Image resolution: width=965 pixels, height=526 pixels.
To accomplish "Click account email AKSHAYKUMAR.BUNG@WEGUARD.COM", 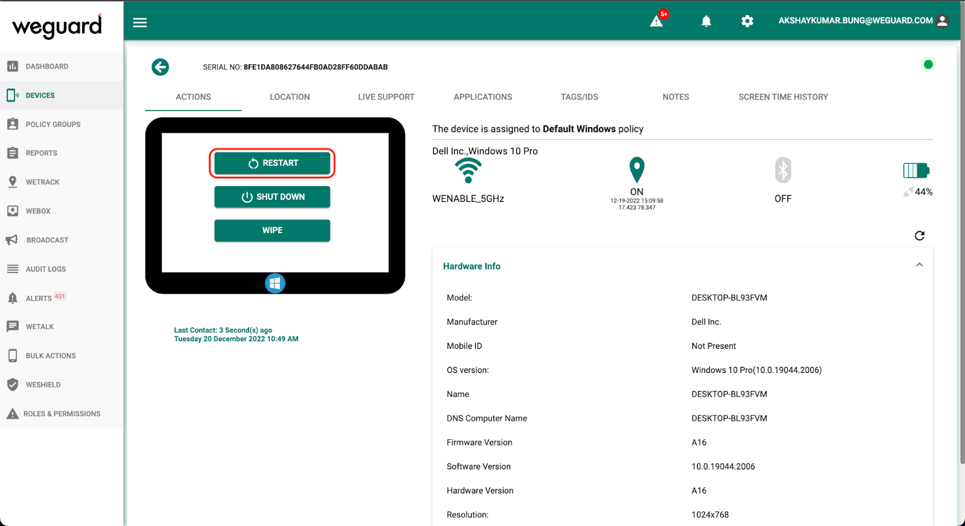I will 856,20.
